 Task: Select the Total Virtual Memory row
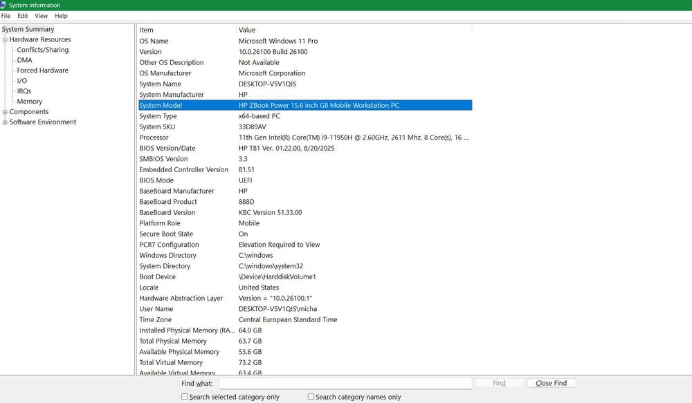tap(305, 363)
